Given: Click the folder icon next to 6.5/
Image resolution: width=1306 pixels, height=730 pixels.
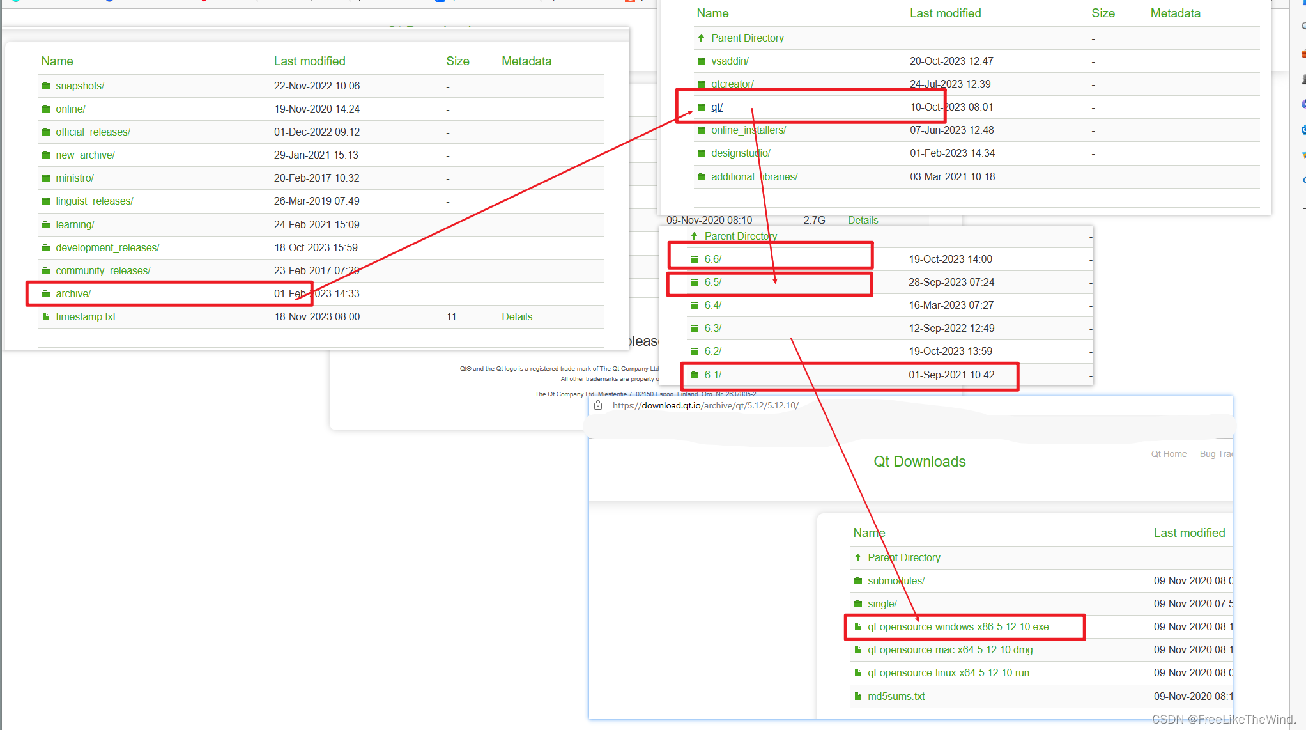Looking at the screenshot, I should click(695, 283).
